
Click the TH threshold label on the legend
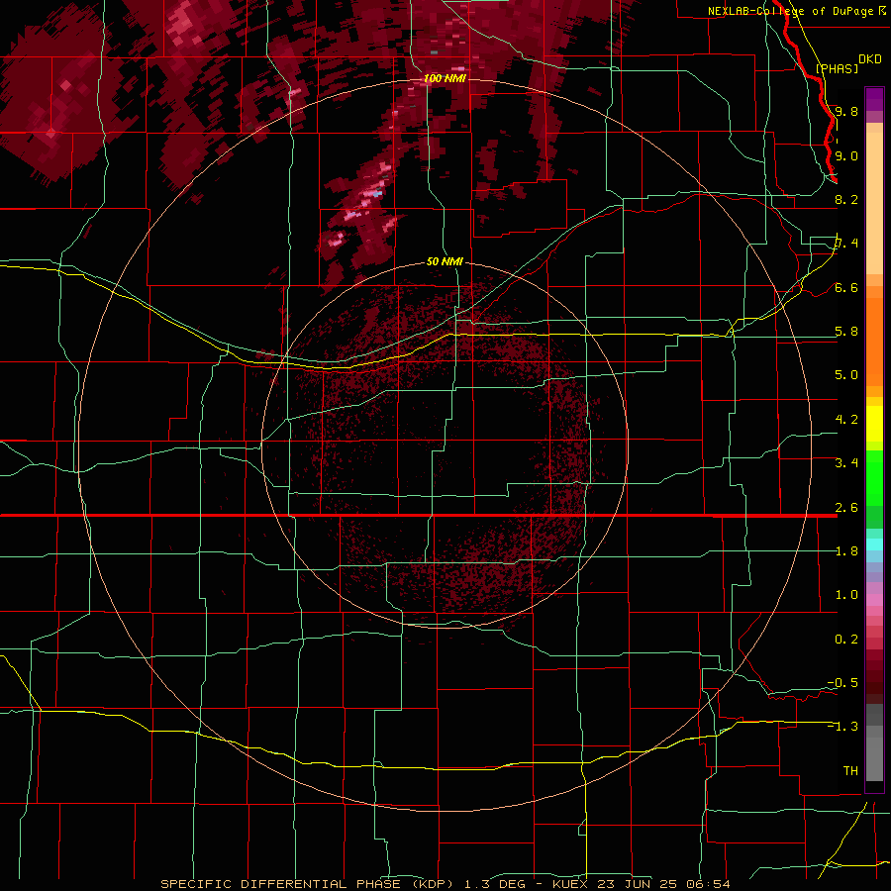pyautogui.click(x=850, y=771)
